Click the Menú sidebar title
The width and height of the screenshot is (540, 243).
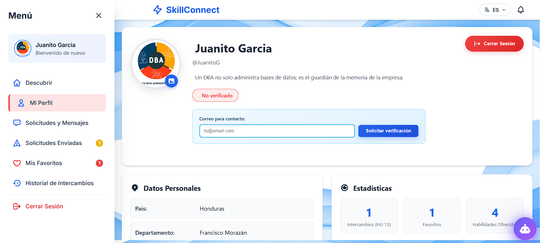click(20, 15)
